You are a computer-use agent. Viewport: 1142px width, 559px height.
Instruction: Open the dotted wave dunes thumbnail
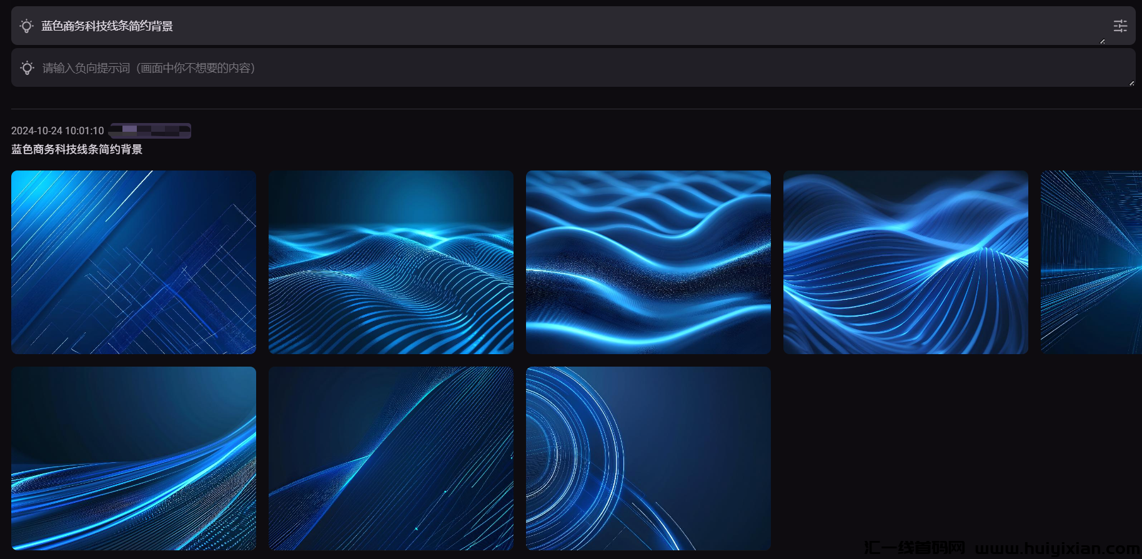(x=391, y=262)
